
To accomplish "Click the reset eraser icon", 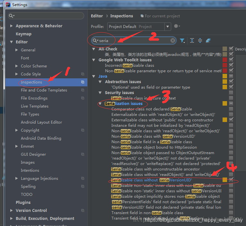I will [x=208, y=40].
